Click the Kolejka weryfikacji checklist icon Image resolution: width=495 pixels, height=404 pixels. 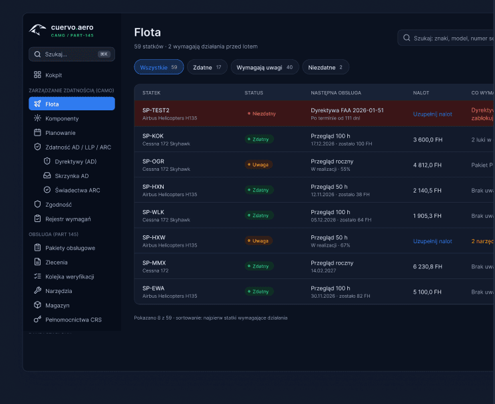pos(37,276)
